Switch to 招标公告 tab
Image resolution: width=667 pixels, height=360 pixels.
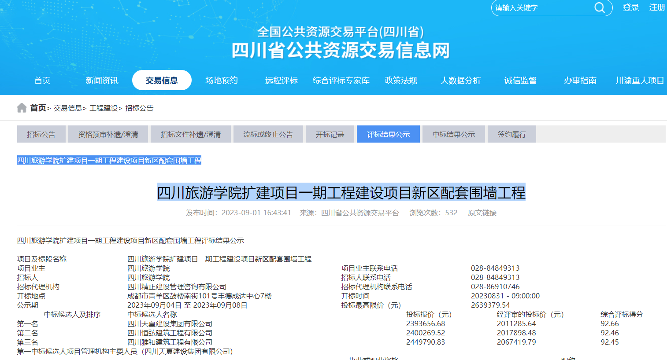pos(41,134)
